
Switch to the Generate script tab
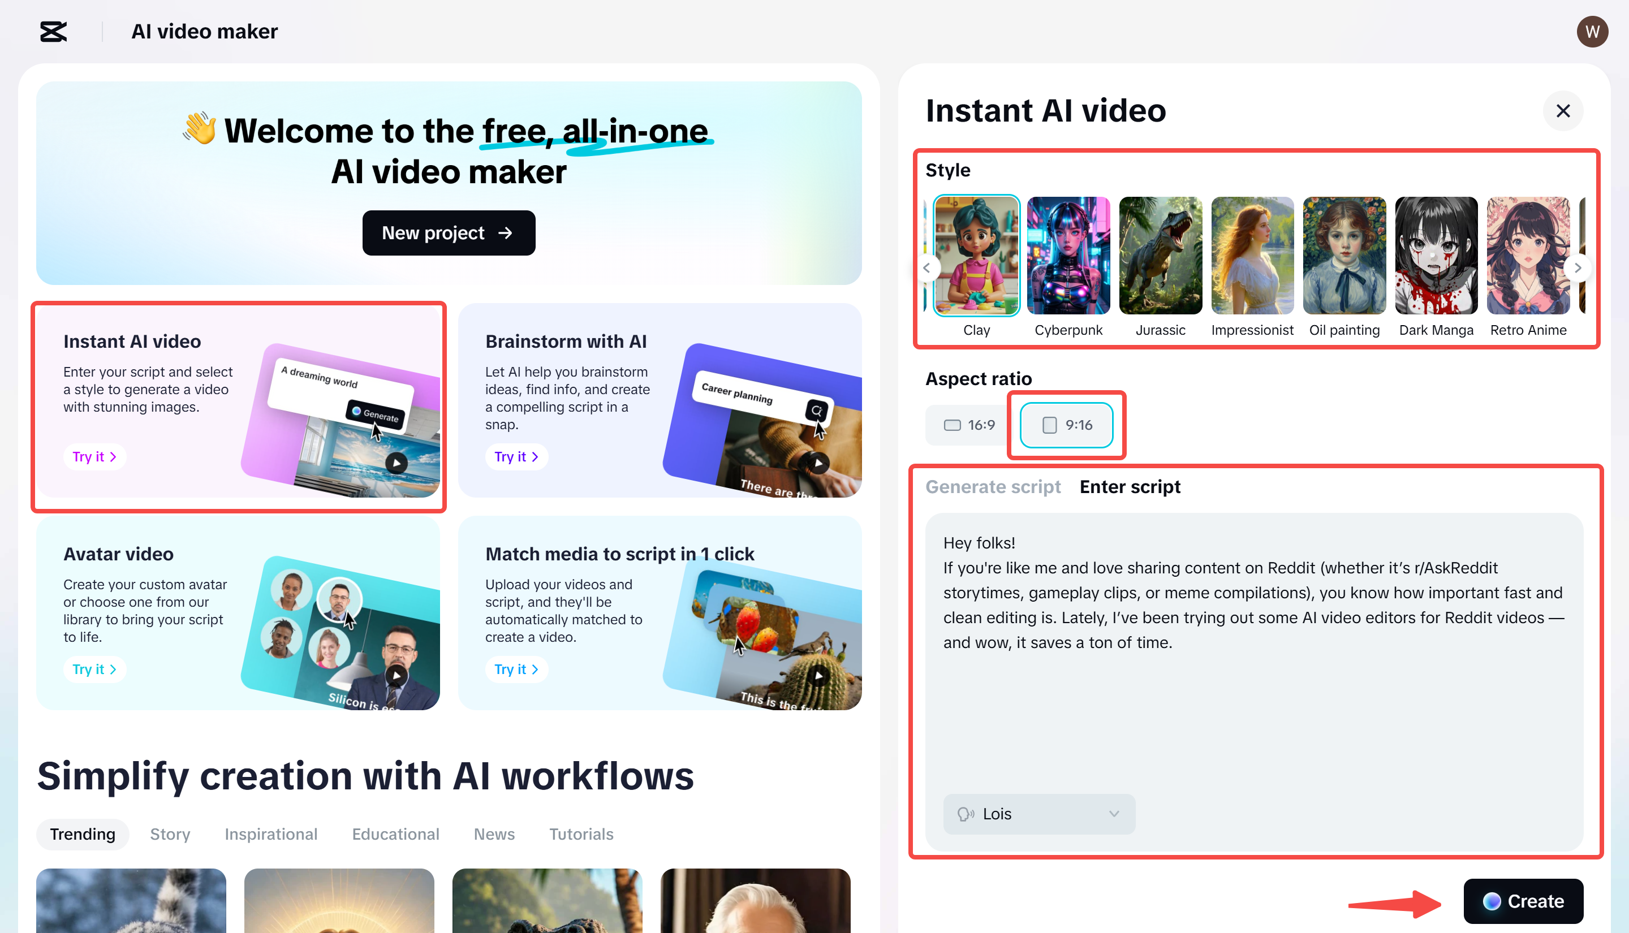[993, 486]
